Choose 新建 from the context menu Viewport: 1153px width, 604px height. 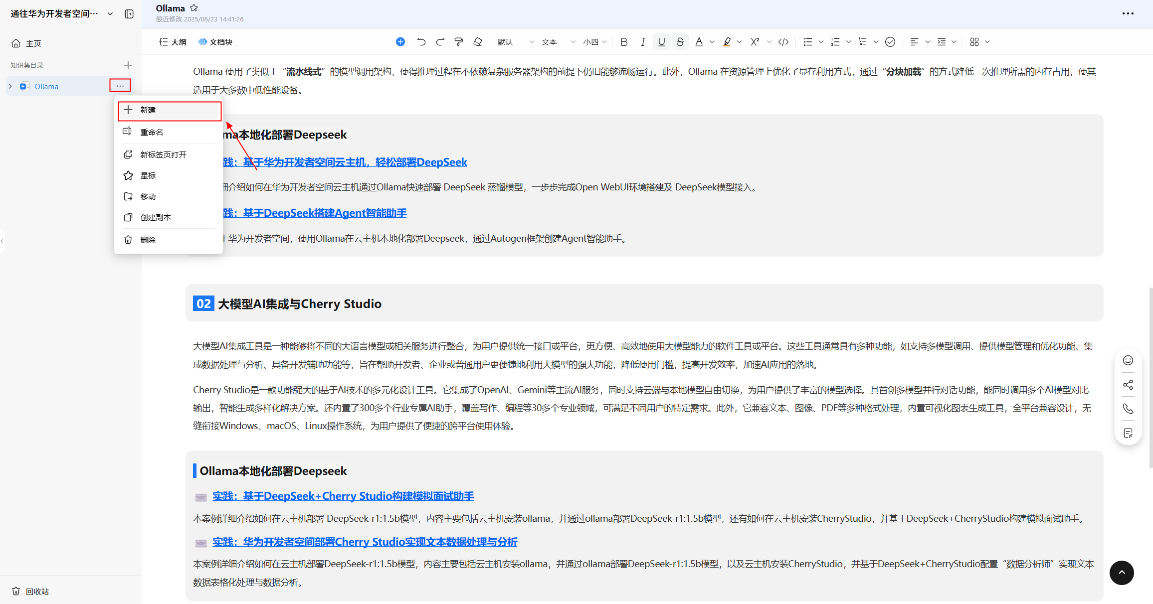coord(170,110)
